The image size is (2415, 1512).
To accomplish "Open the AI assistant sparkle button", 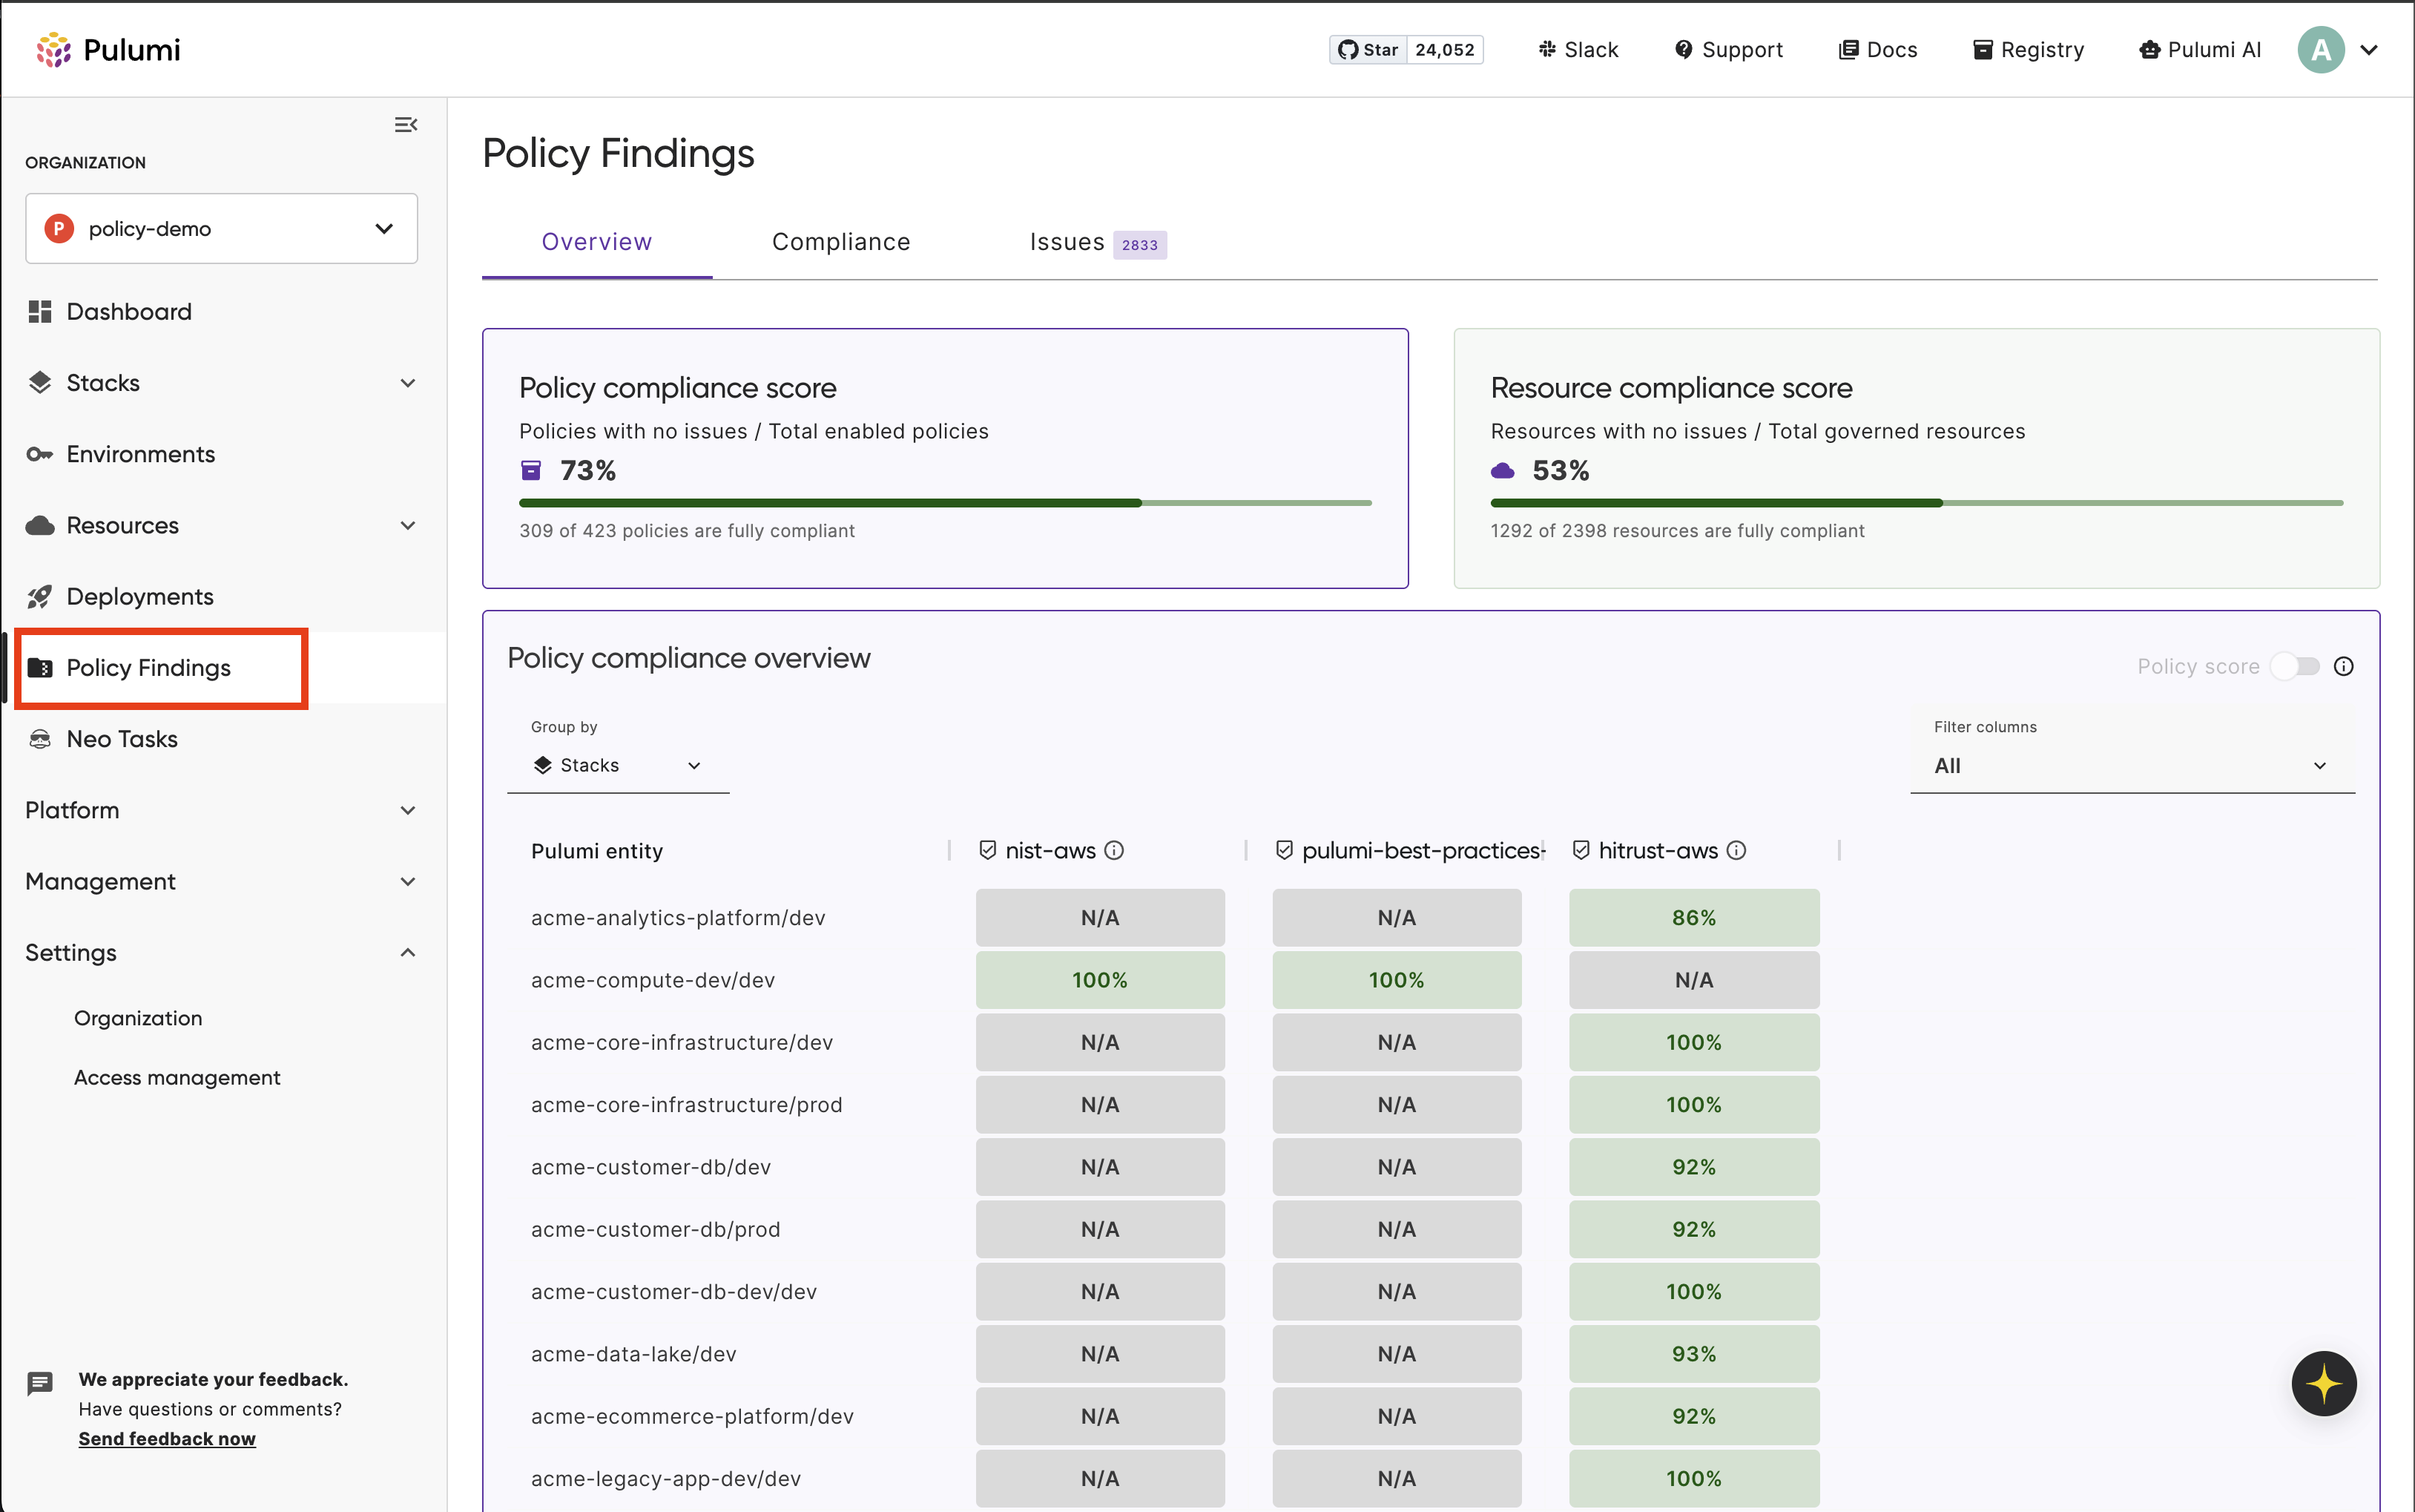I will pos(2323,1383).
